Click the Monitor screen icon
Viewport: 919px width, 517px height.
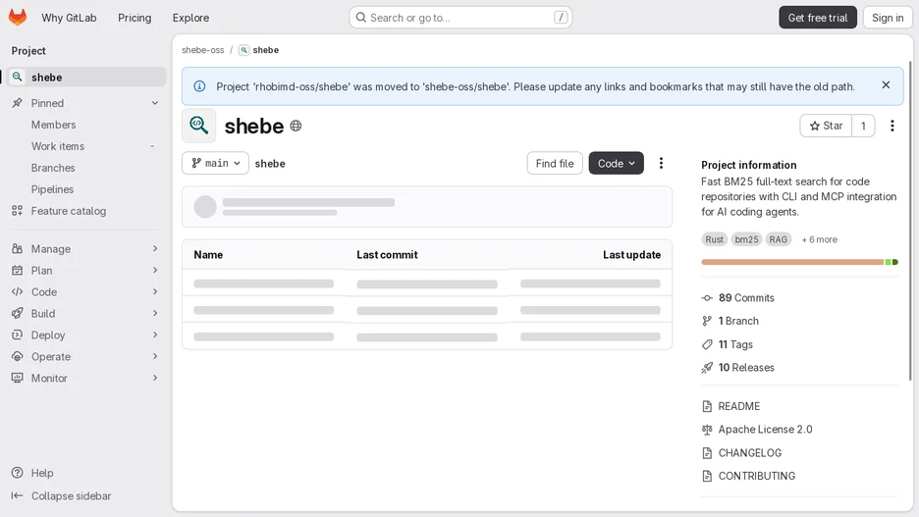18,379
